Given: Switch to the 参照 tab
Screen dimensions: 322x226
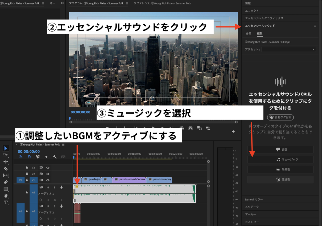Looking at the screenshot, I should click(x=249, y=34).
